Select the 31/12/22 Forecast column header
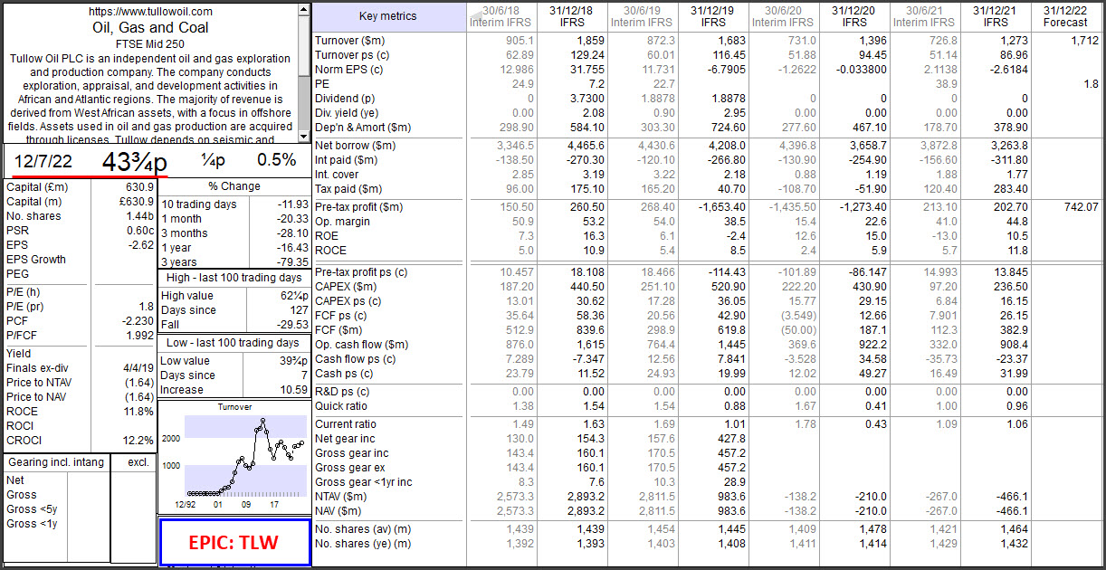 pos(1064,16)
